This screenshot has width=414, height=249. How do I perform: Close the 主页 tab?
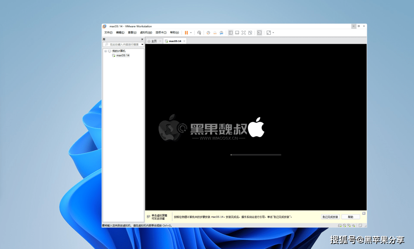coord(160,41)
